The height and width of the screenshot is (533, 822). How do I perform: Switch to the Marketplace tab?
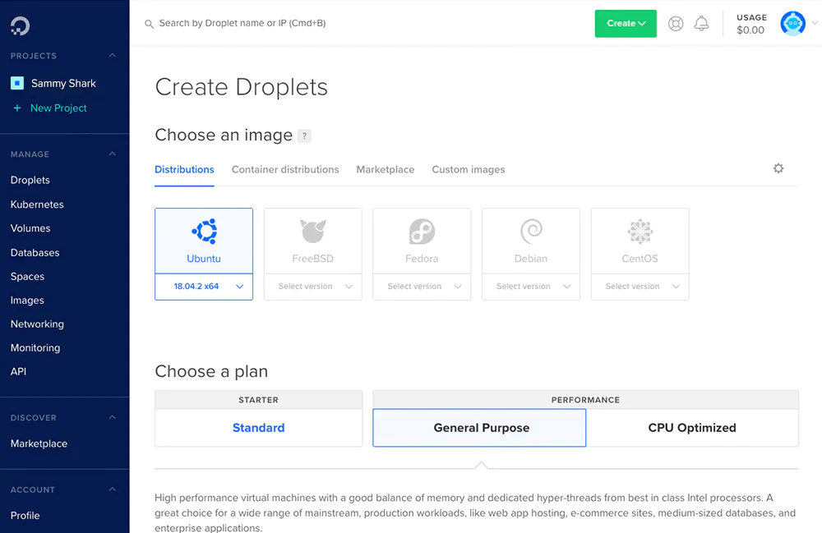385,169
